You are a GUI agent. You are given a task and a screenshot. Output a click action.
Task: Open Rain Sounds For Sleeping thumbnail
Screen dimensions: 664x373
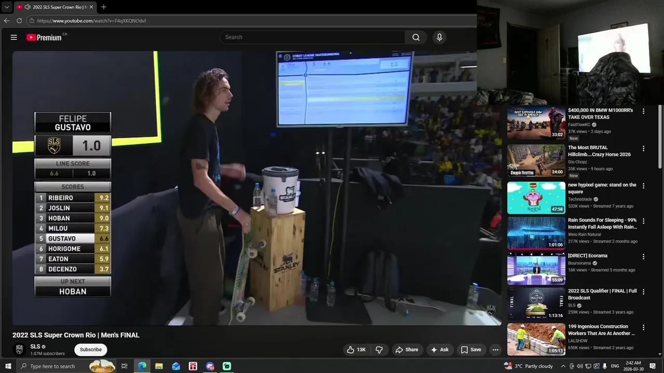pos(536,233)
